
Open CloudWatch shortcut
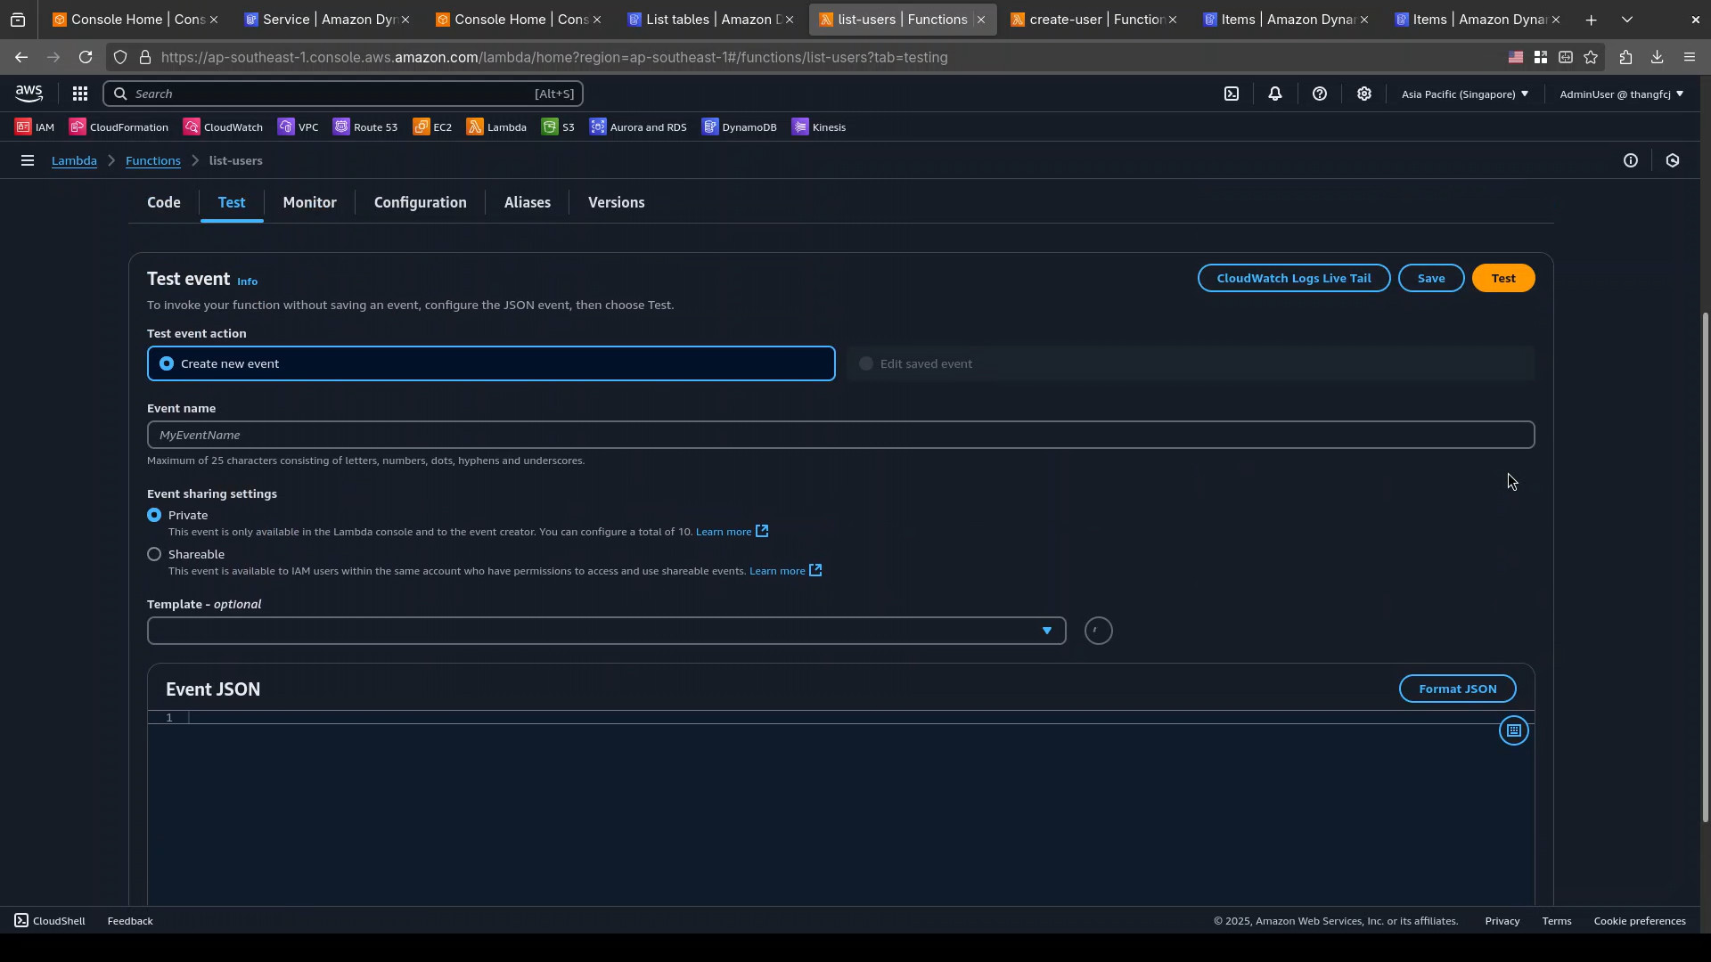click(224, 127)
